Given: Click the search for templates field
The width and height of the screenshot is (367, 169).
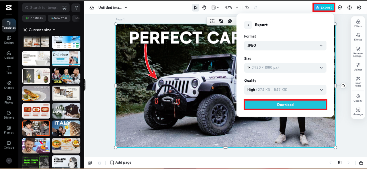Looking at the screenshot, I should [x=46, y=8].
